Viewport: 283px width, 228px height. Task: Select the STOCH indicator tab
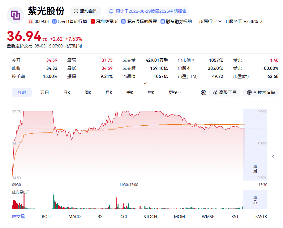tap(150, 217)
